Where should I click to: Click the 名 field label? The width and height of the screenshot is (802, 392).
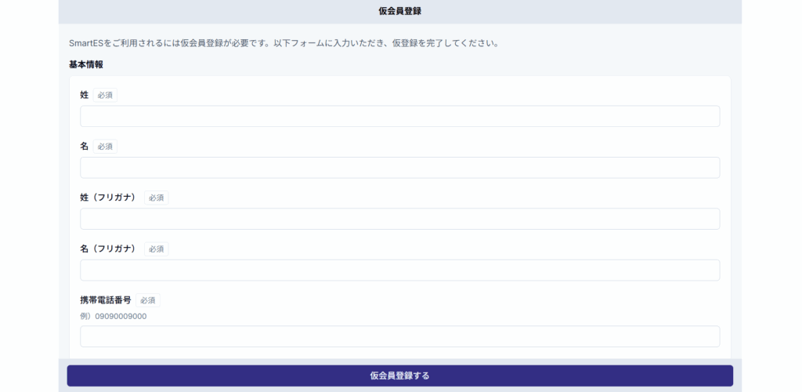[x=85, y=147]
